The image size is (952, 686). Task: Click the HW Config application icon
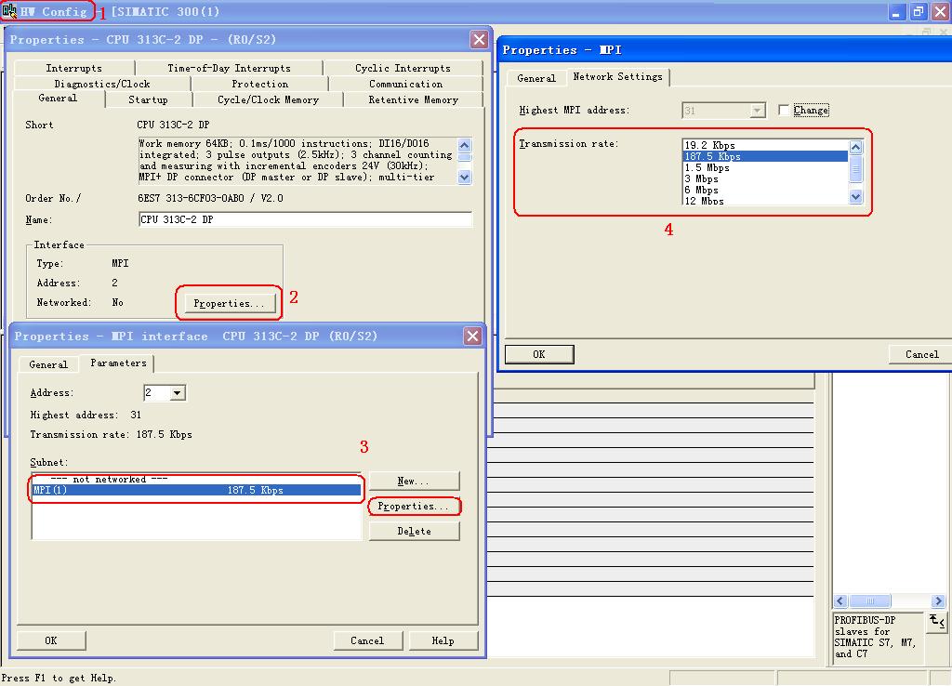click(9, 11)
